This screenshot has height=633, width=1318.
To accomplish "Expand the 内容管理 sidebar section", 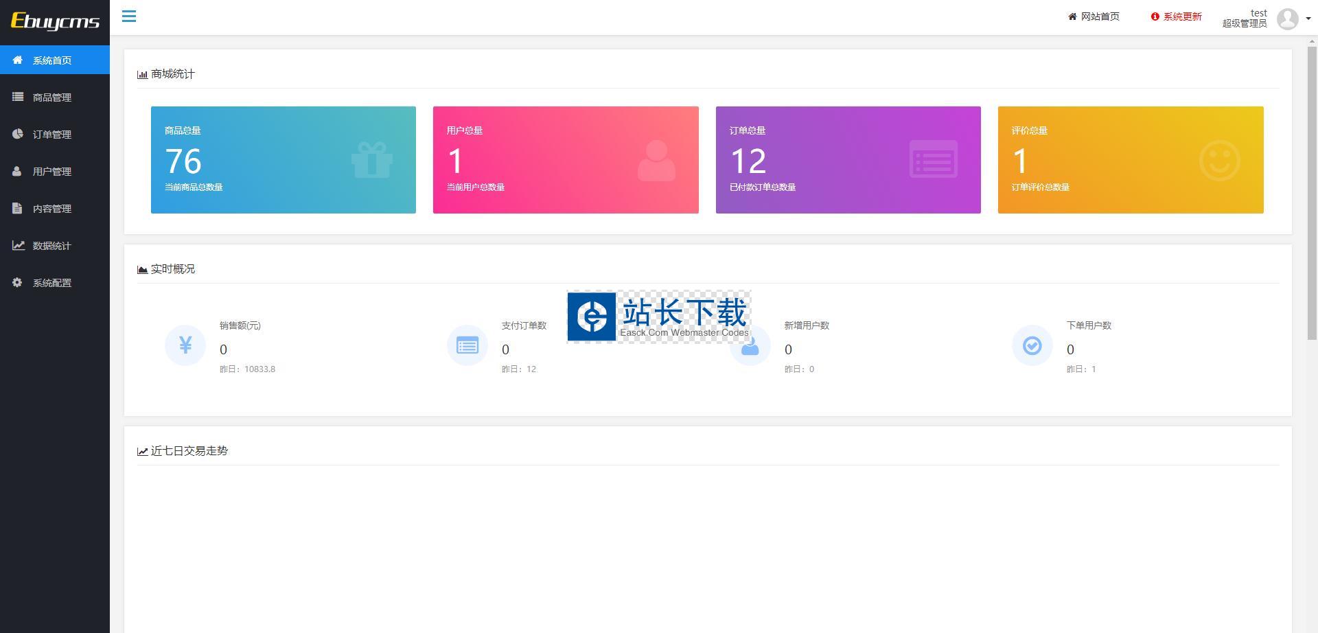I will 52,209.
